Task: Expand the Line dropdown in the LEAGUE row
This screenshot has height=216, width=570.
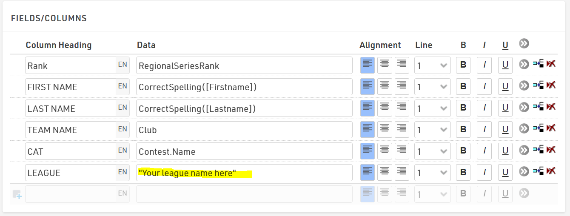Action: (x=432, y=173)
